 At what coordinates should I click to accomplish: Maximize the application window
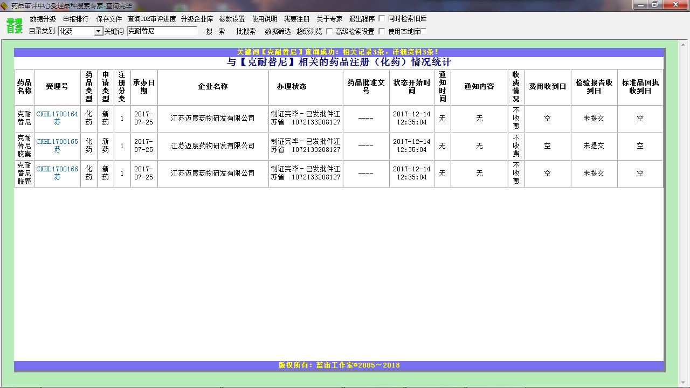tap(655, 4)
